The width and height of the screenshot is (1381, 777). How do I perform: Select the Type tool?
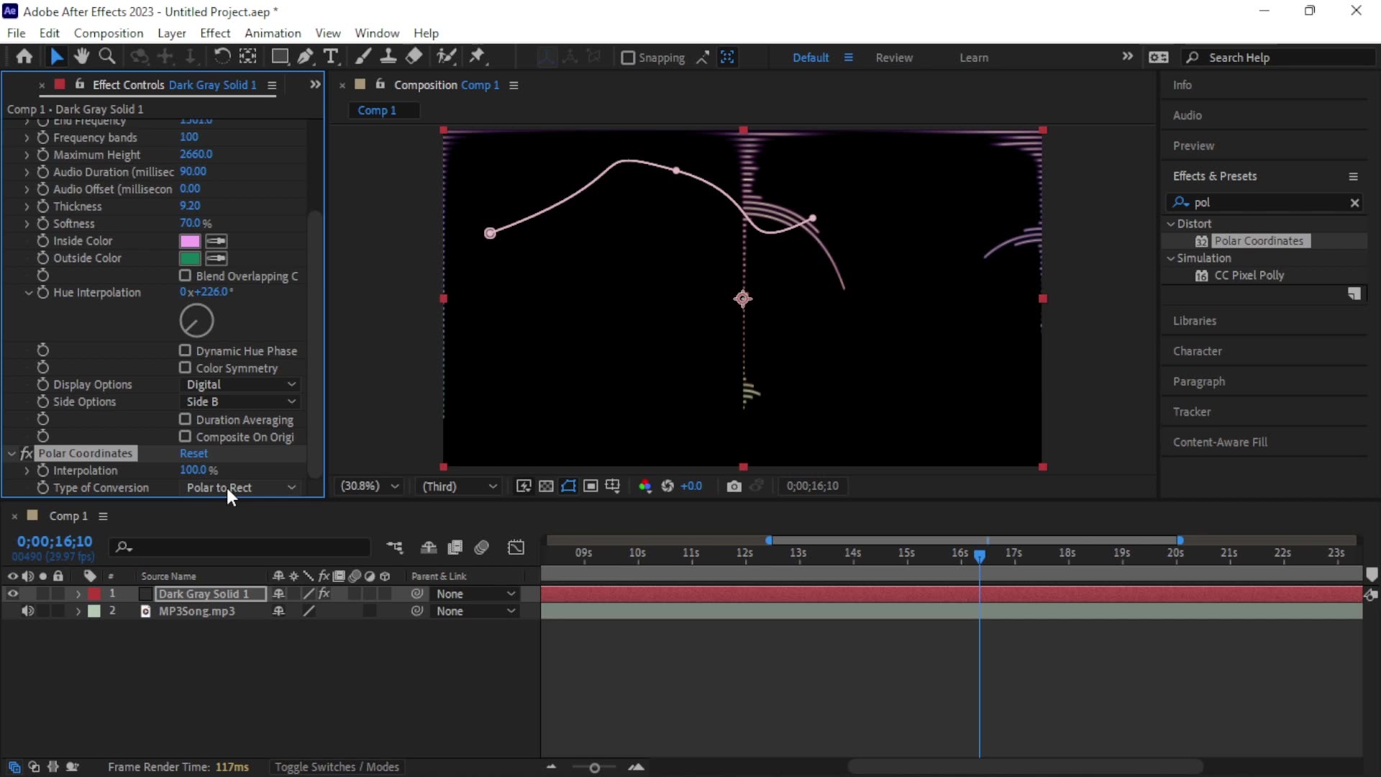pyautogui.click(x=332, y=57)
